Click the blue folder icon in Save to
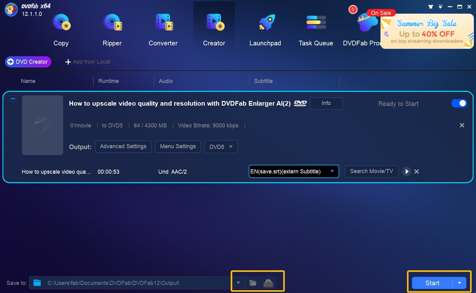 coord(37,283)
